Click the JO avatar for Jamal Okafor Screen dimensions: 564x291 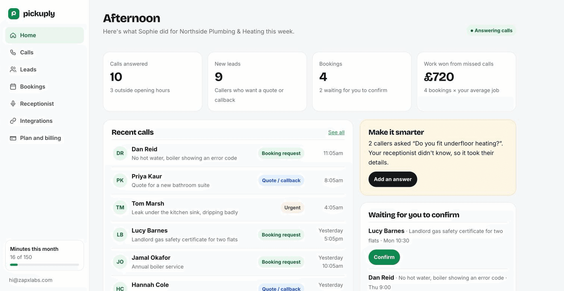click(x=120, y=262)
